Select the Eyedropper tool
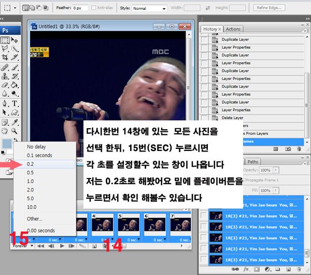The width and height of the screenshot is (311, 275). (x=15, y=122)
